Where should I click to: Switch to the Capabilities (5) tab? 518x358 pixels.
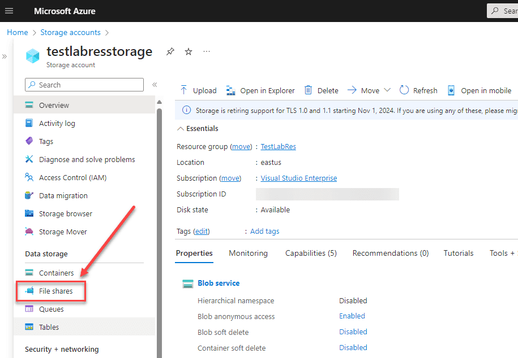click(311, 253)
